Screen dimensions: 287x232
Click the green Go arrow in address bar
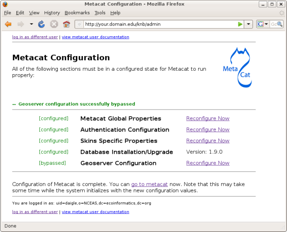[240, 24]
